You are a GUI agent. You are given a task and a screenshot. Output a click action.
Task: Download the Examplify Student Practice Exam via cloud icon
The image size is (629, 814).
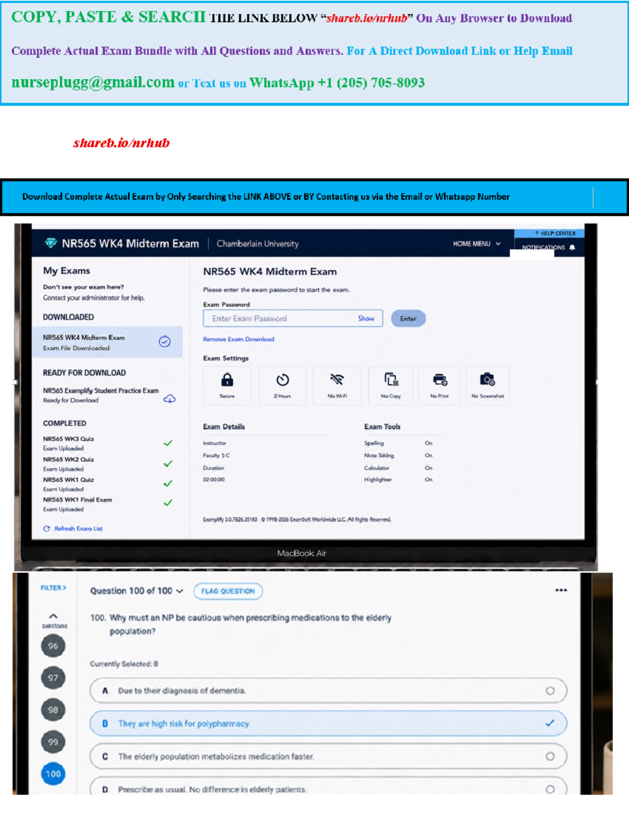point(169,399)
